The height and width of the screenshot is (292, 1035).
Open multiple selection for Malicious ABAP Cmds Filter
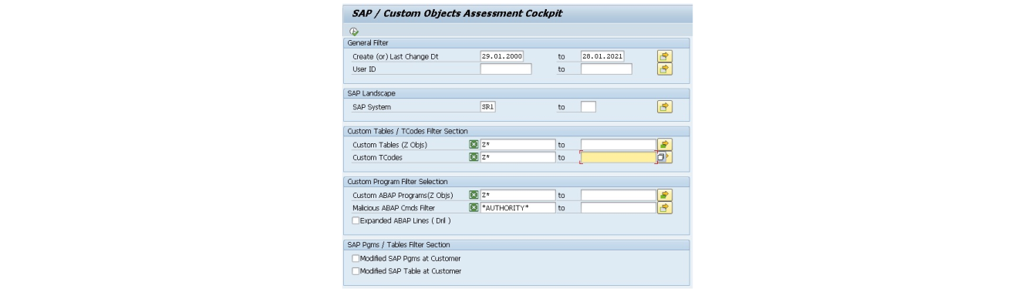[665, 208]
